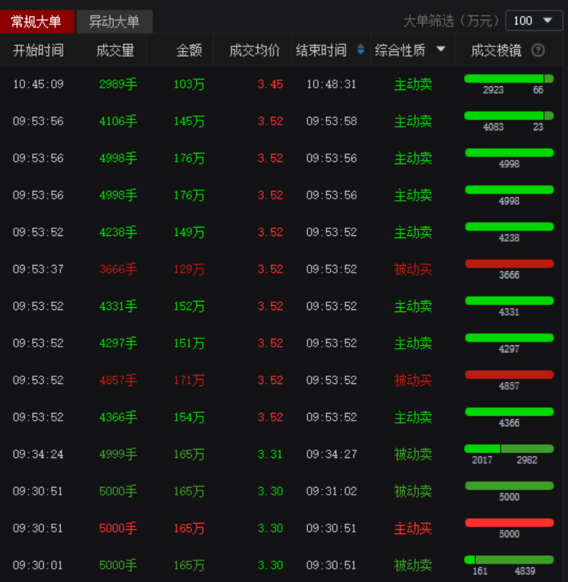Select the 3666手 volume cell
568x582 pixels.
click(x=118, y=269)
